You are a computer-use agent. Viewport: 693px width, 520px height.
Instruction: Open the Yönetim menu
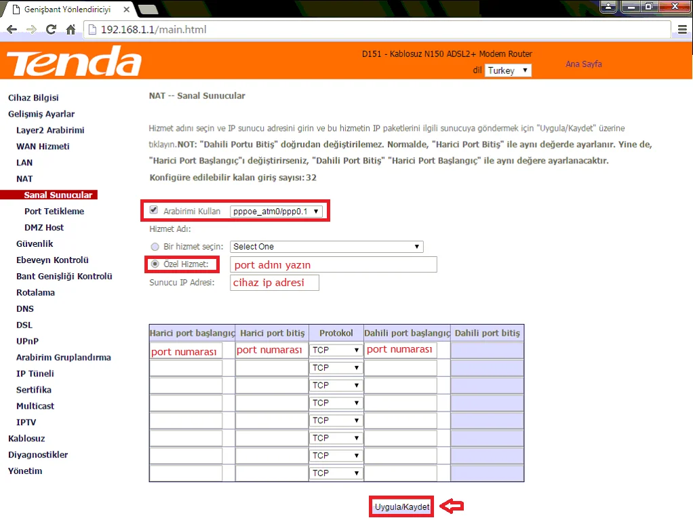[x=25, y=471]
